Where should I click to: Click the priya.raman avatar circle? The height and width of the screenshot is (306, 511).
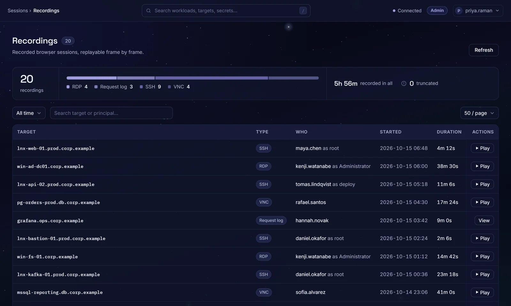(459, 11)
